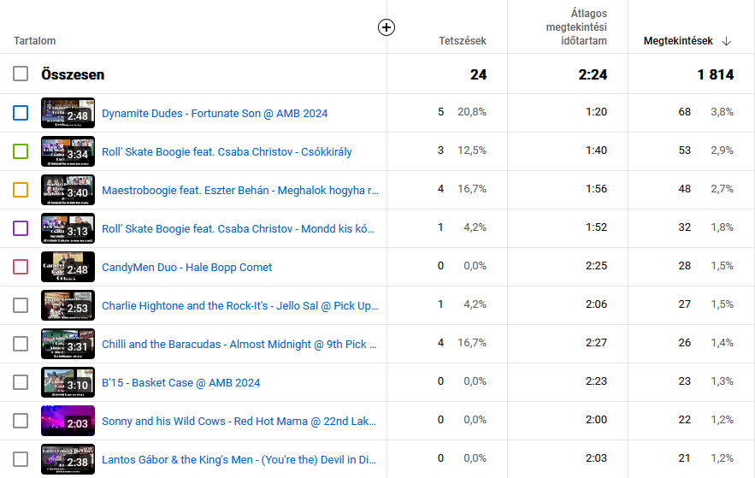Open CandyMen Duo - Hale Bopp Comet link
755x478 pixels.
click(186, 267)
